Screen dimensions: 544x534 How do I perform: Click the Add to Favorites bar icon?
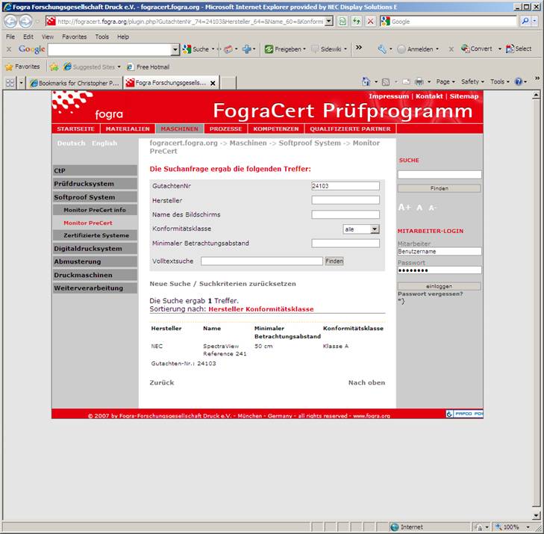pos(54,67)
